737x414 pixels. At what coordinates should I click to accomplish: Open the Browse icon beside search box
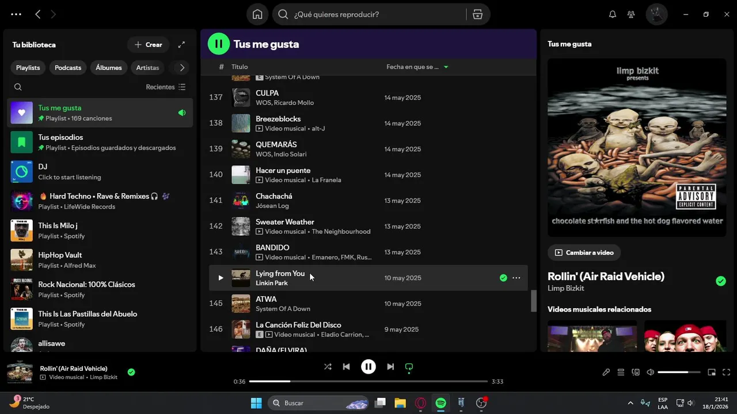(477, 14)
